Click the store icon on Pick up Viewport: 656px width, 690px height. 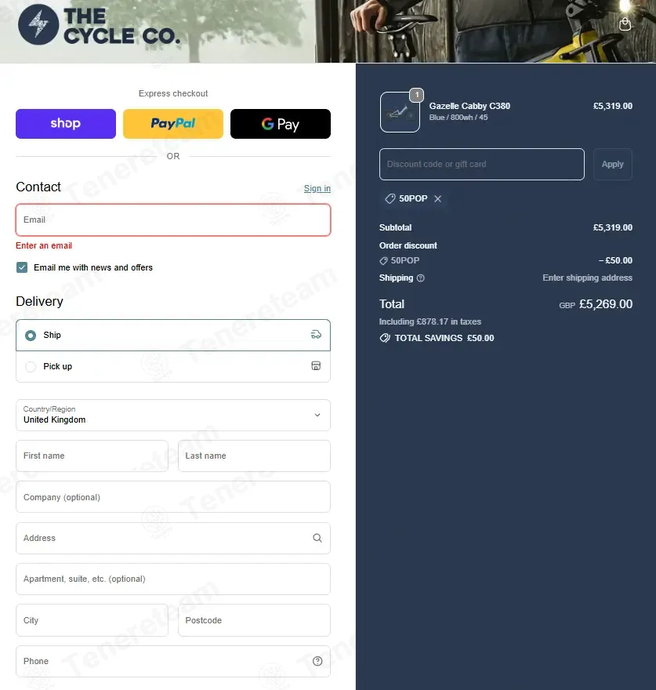(316, 366)
